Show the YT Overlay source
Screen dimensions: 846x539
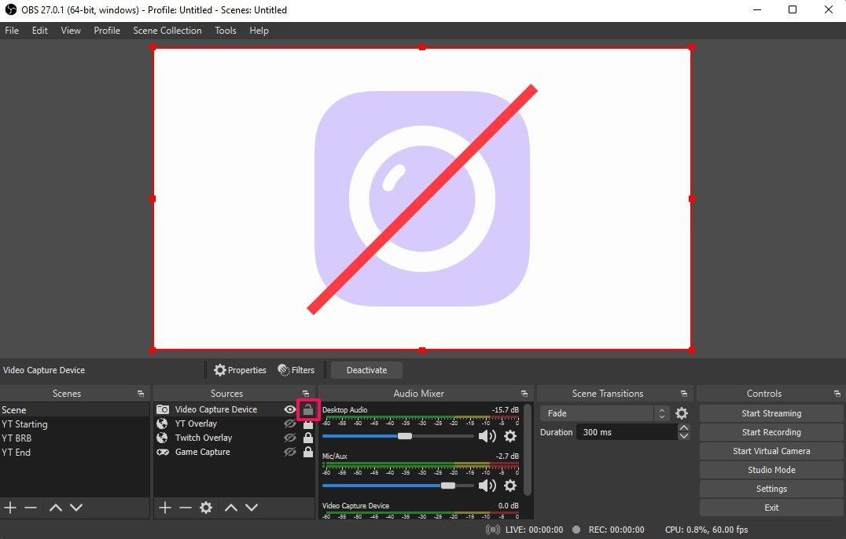click(290, 423)
